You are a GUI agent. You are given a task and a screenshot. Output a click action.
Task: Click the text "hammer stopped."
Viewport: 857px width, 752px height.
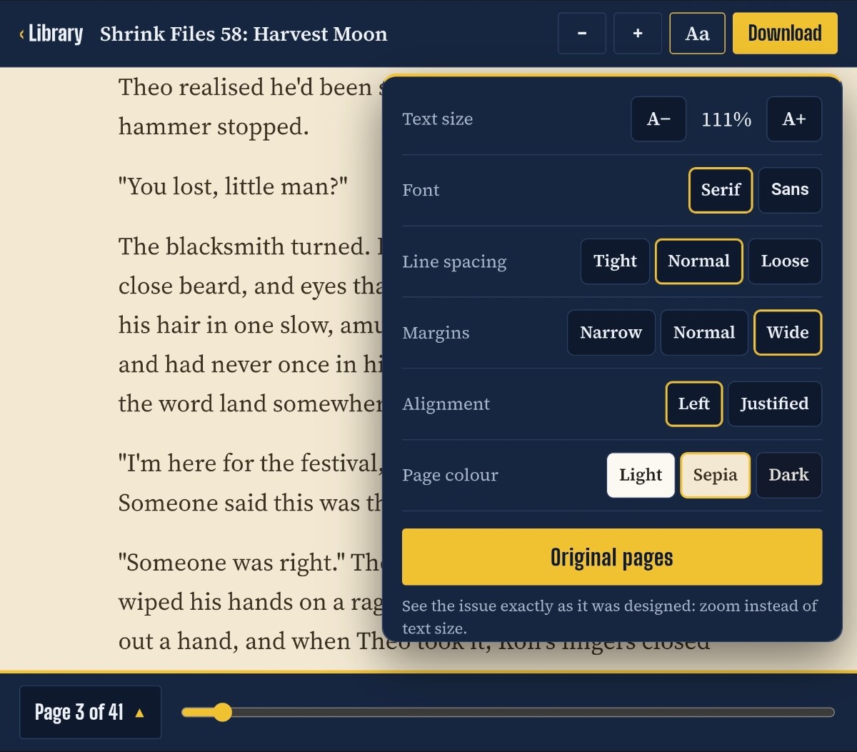214,127
